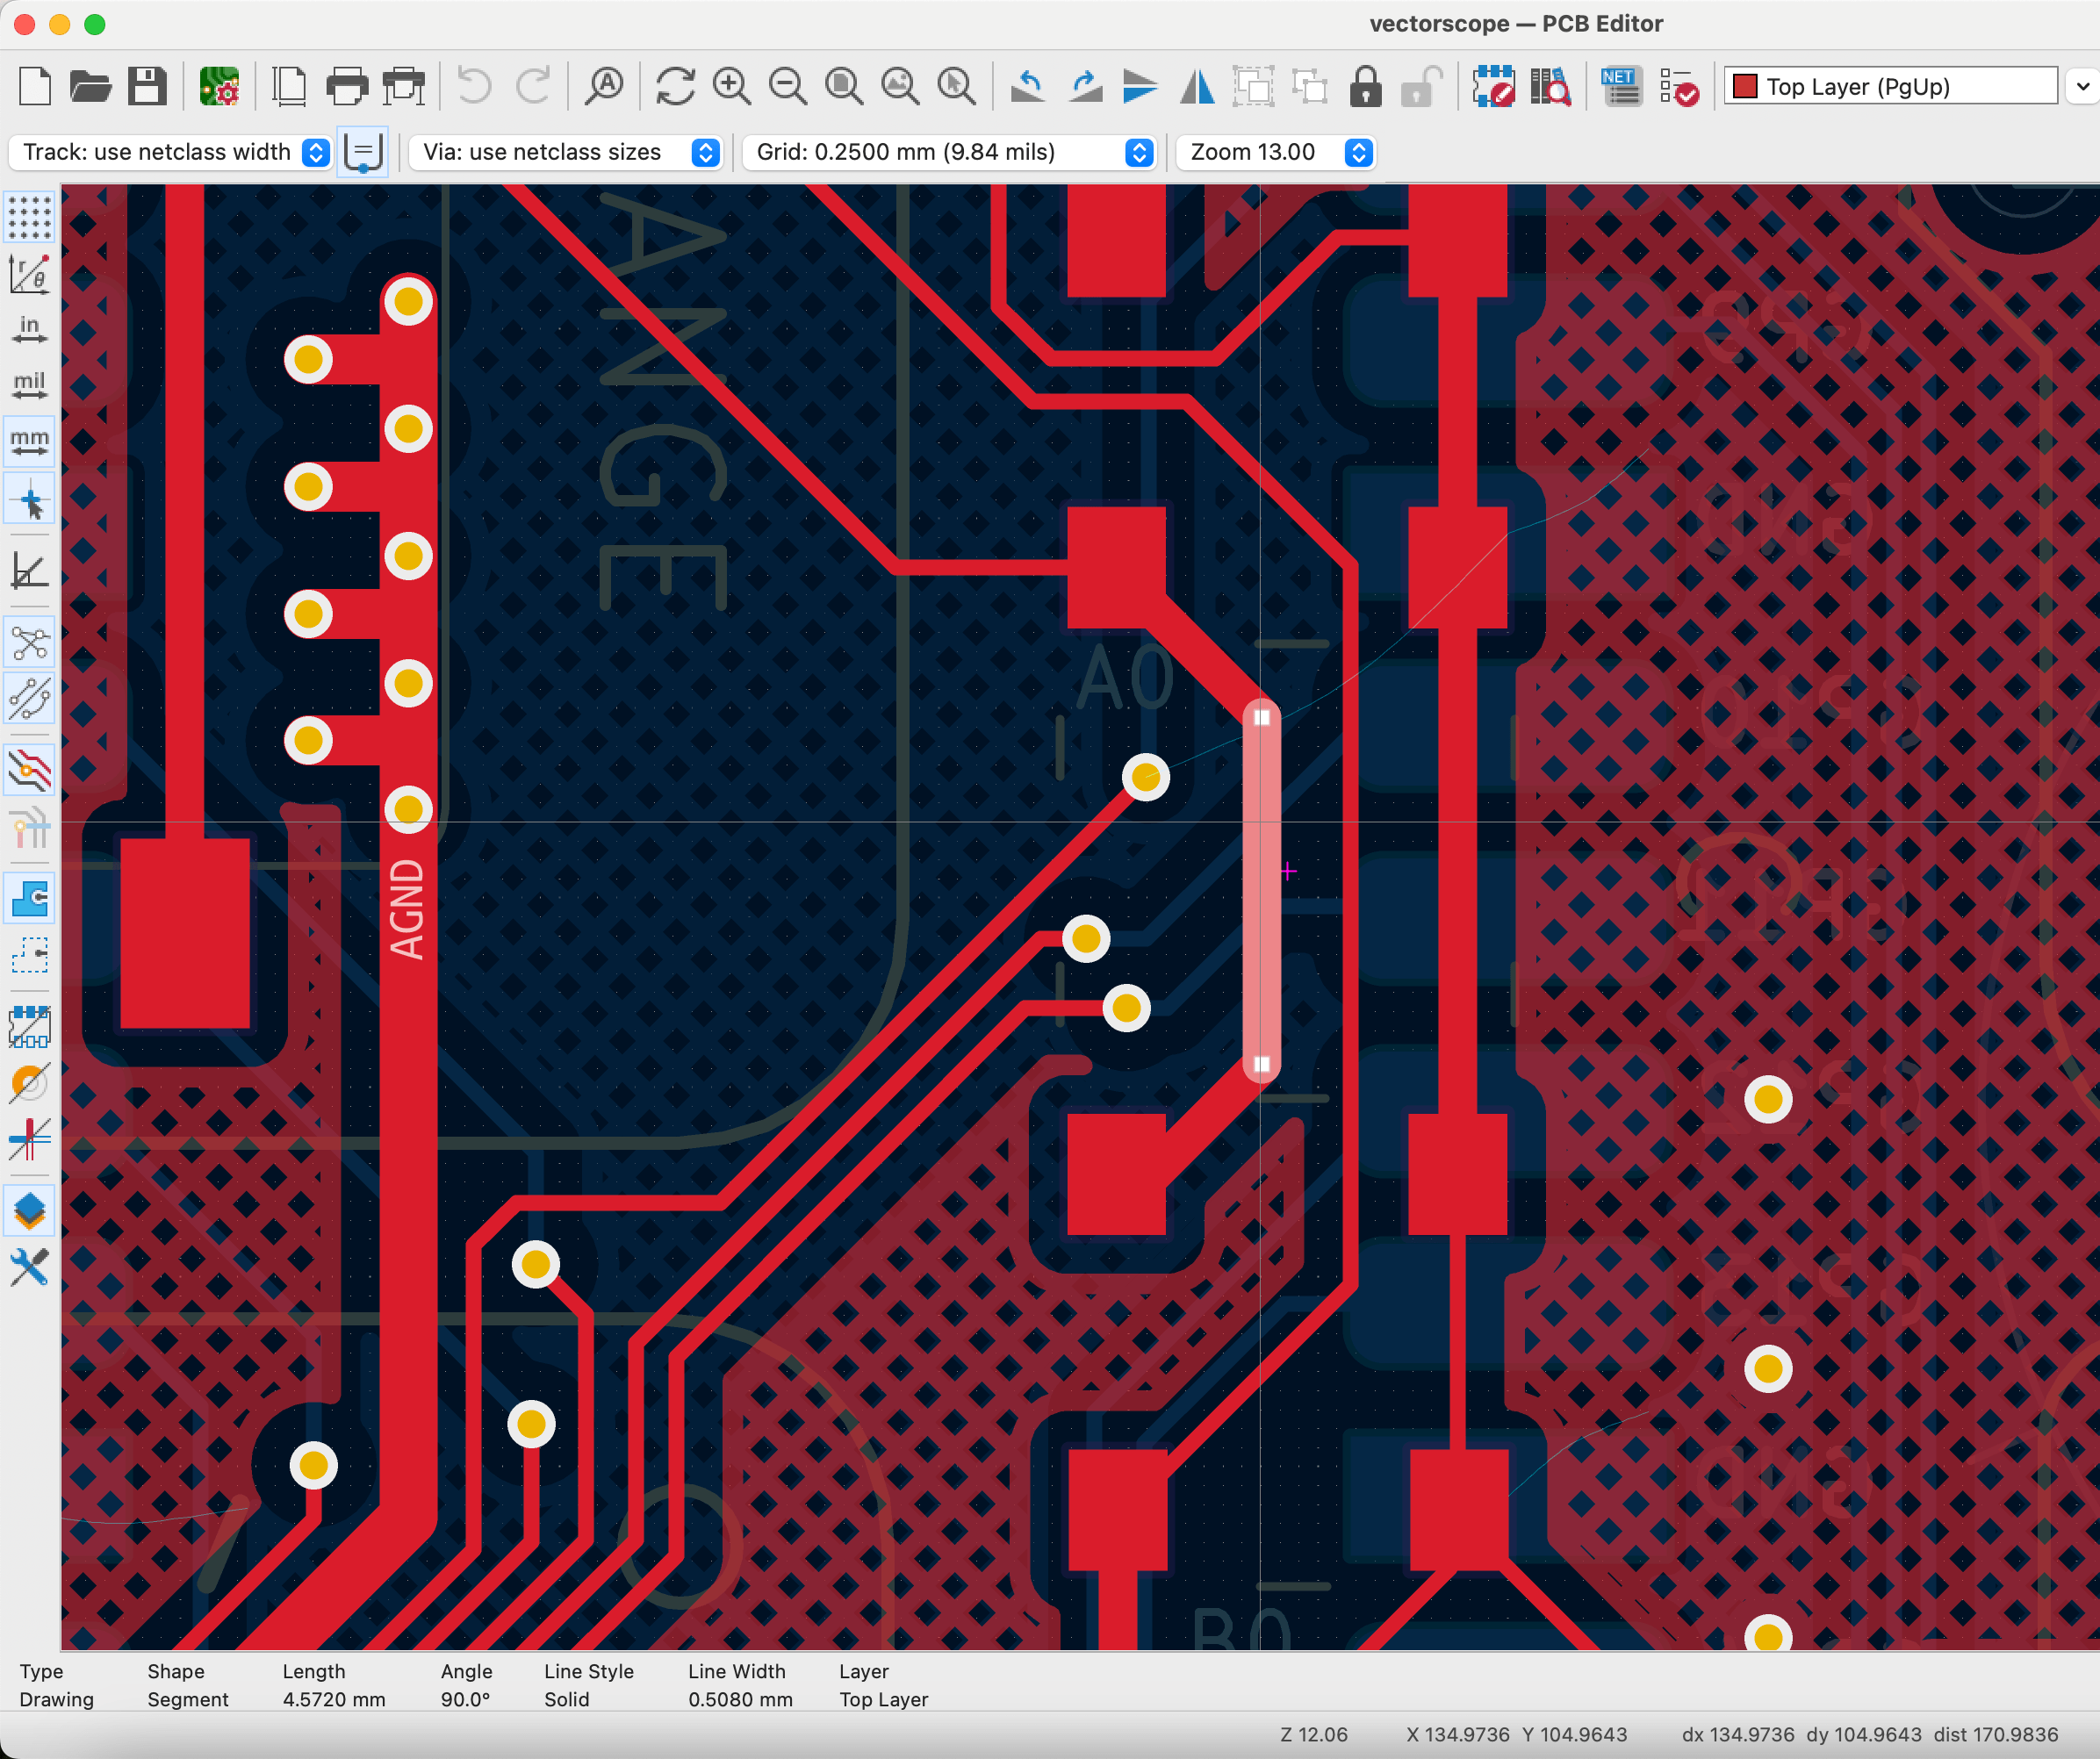Zoom to fit the board
2100x1759 pixels.
pos(844,87)
